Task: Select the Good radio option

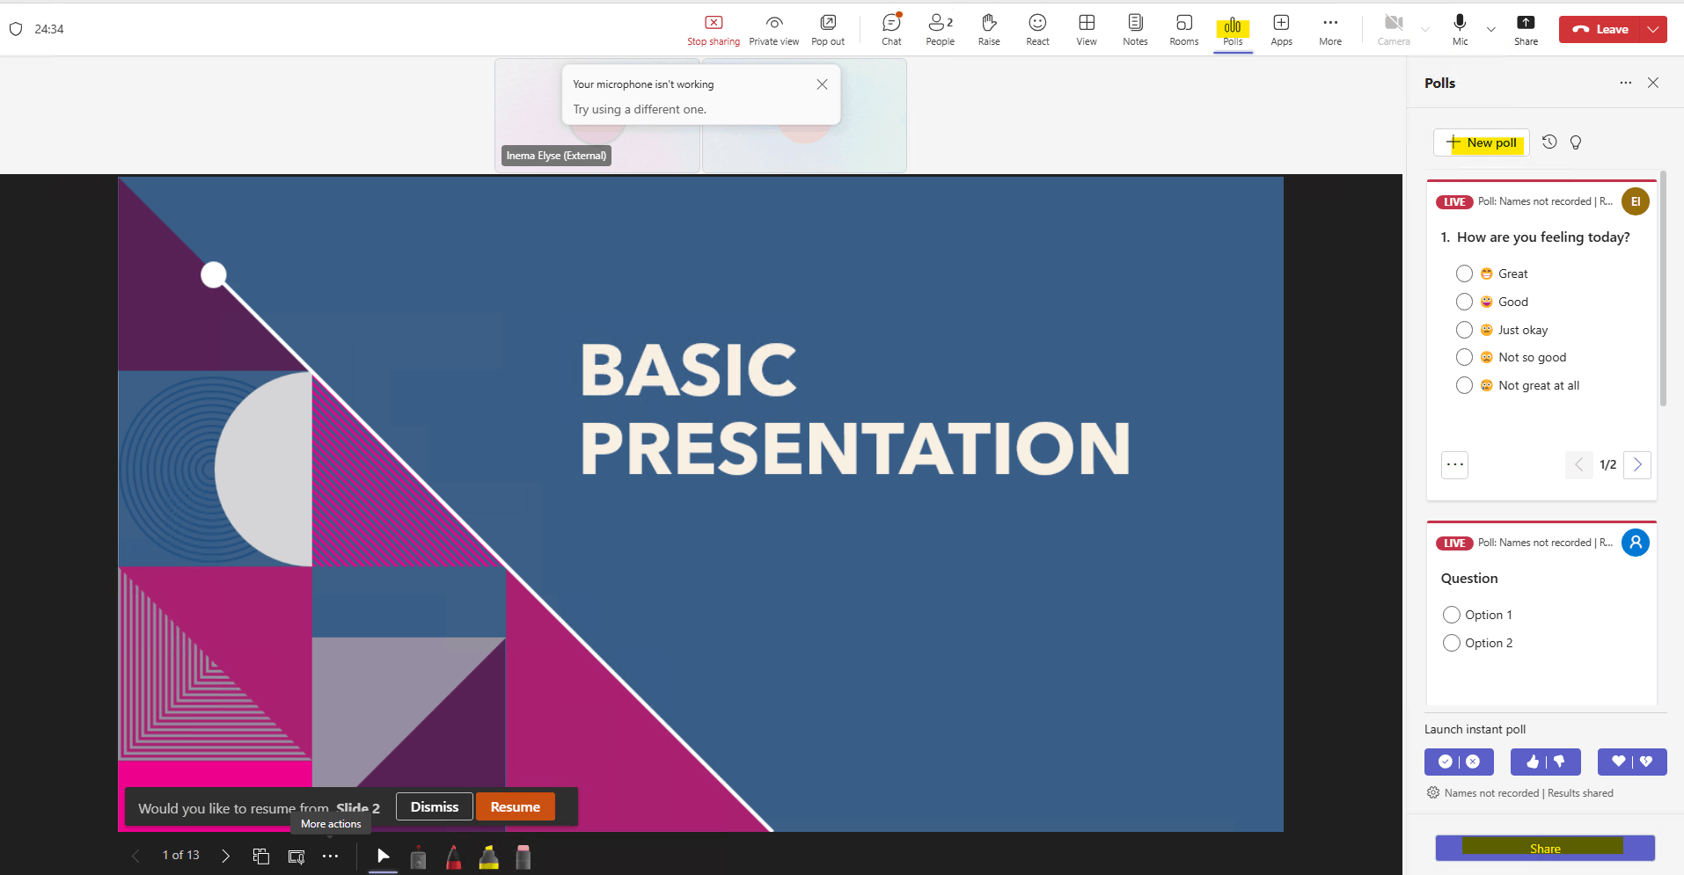Action: coord(1464,302)
